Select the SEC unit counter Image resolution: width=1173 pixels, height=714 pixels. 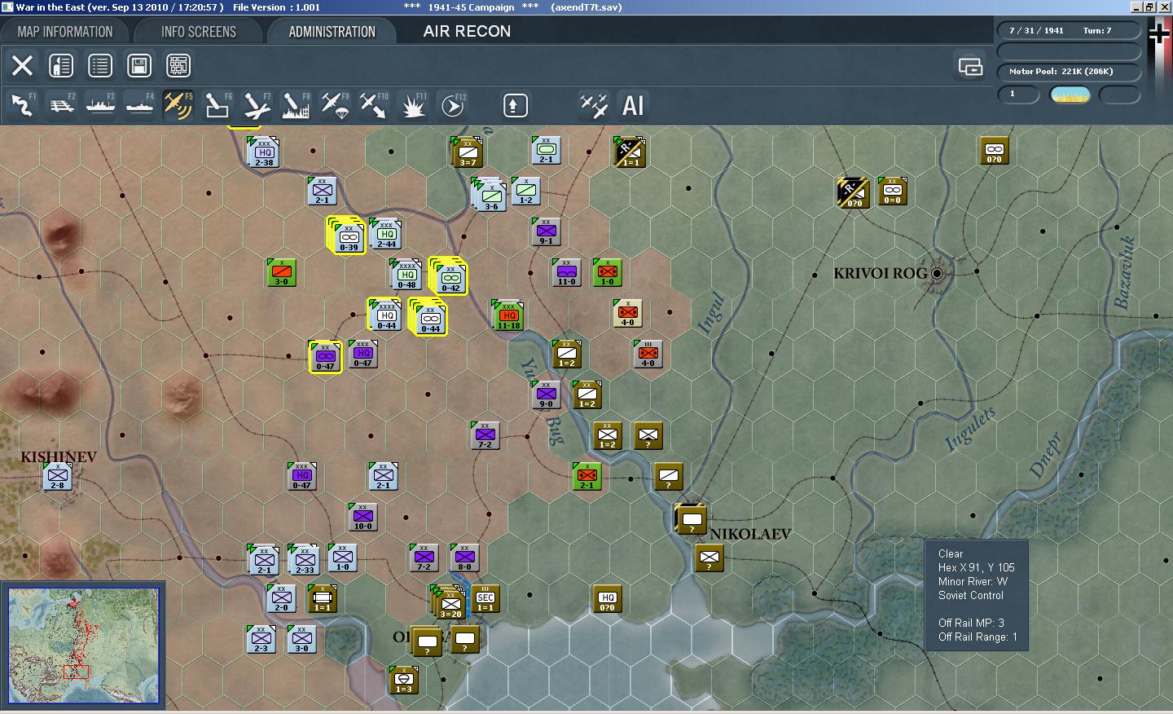click(x=485, y=598)
